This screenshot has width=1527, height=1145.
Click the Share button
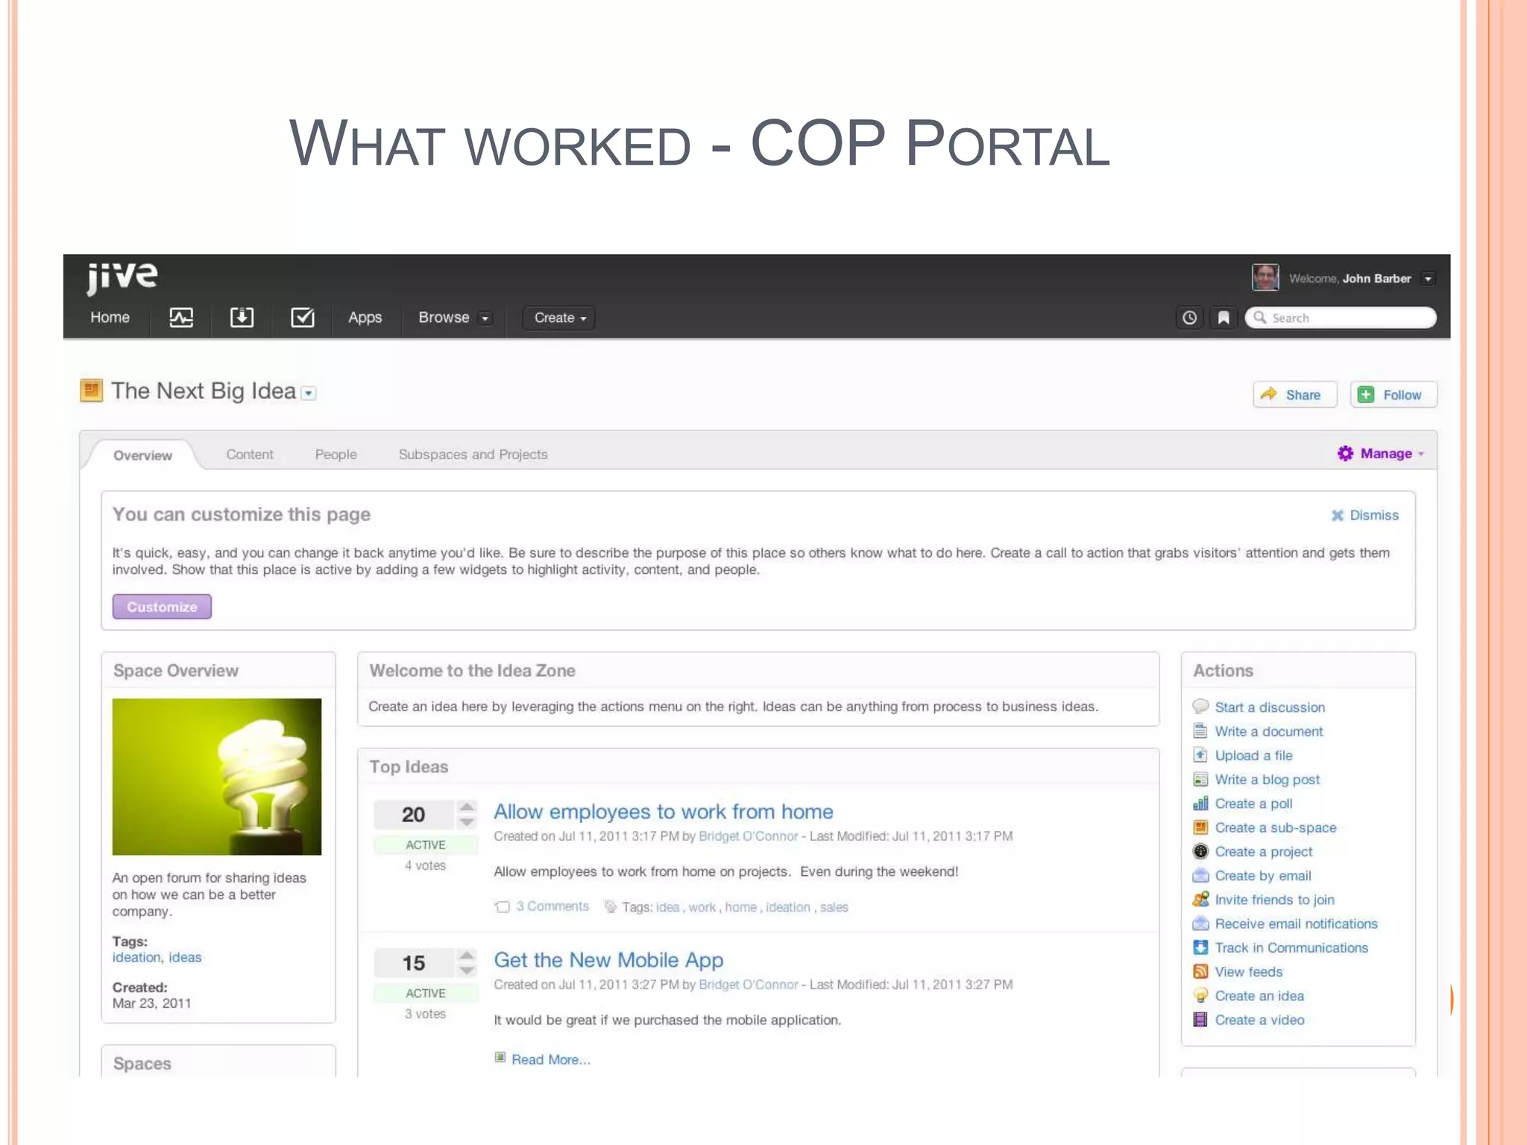(x=1294, y=394)
